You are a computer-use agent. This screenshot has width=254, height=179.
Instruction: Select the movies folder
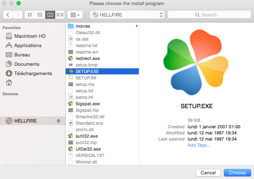coord(102,26)
